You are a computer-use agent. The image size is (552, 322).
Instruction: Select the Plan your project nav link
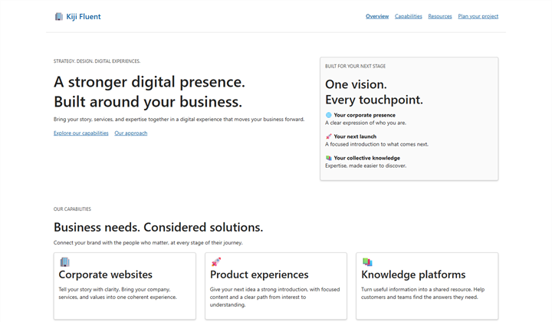478,16
